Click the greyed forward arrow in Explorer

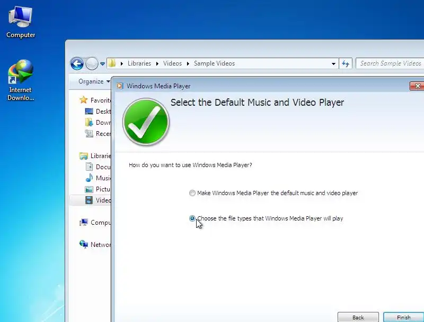coord(92,64)
